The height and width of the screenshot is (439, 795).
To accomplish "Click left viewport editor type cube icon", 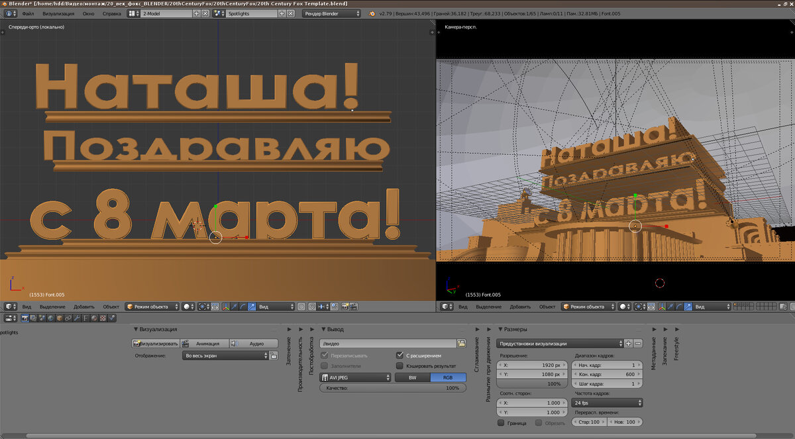I will pyautogui.click(x=10, y=307).
